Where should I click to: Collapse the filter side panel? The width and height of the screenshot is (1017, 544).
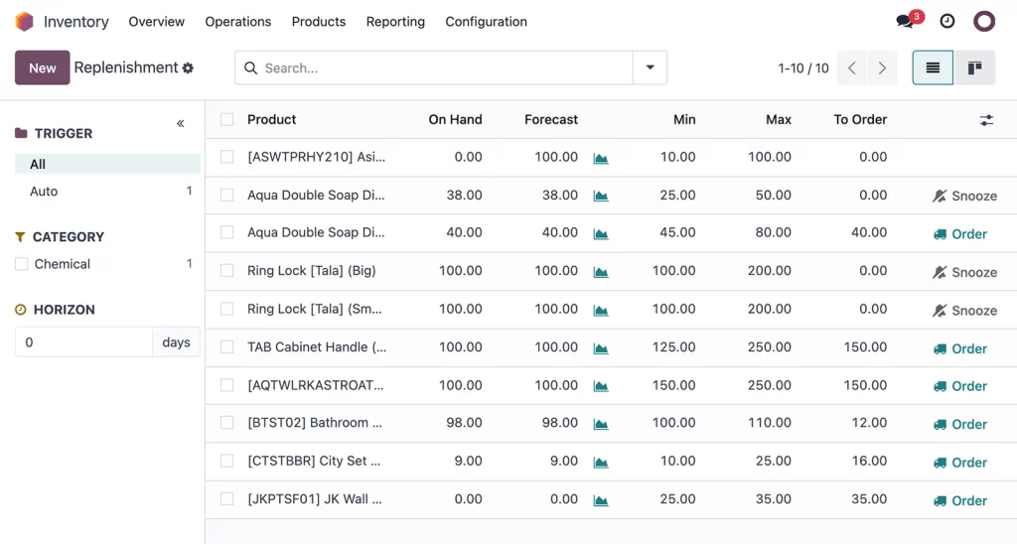(181, 123)
